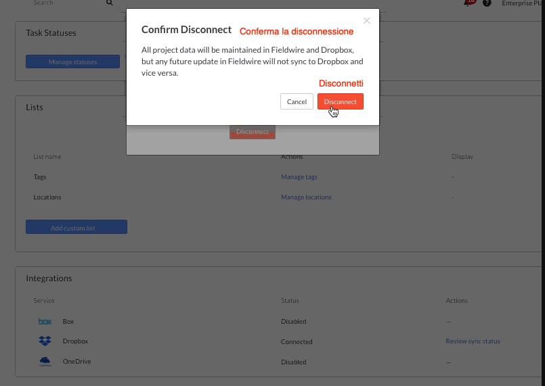This screenshot has width=545, height=386.
Task: Click the Task Statuses heading
Action: click(51, 33)
